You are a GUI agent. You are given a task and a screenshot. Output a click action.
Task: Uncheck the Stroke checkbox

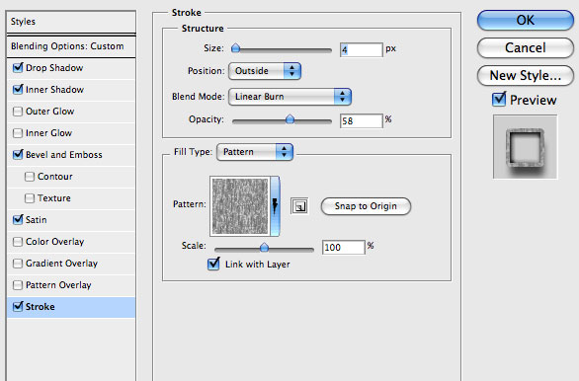[18, 306]
